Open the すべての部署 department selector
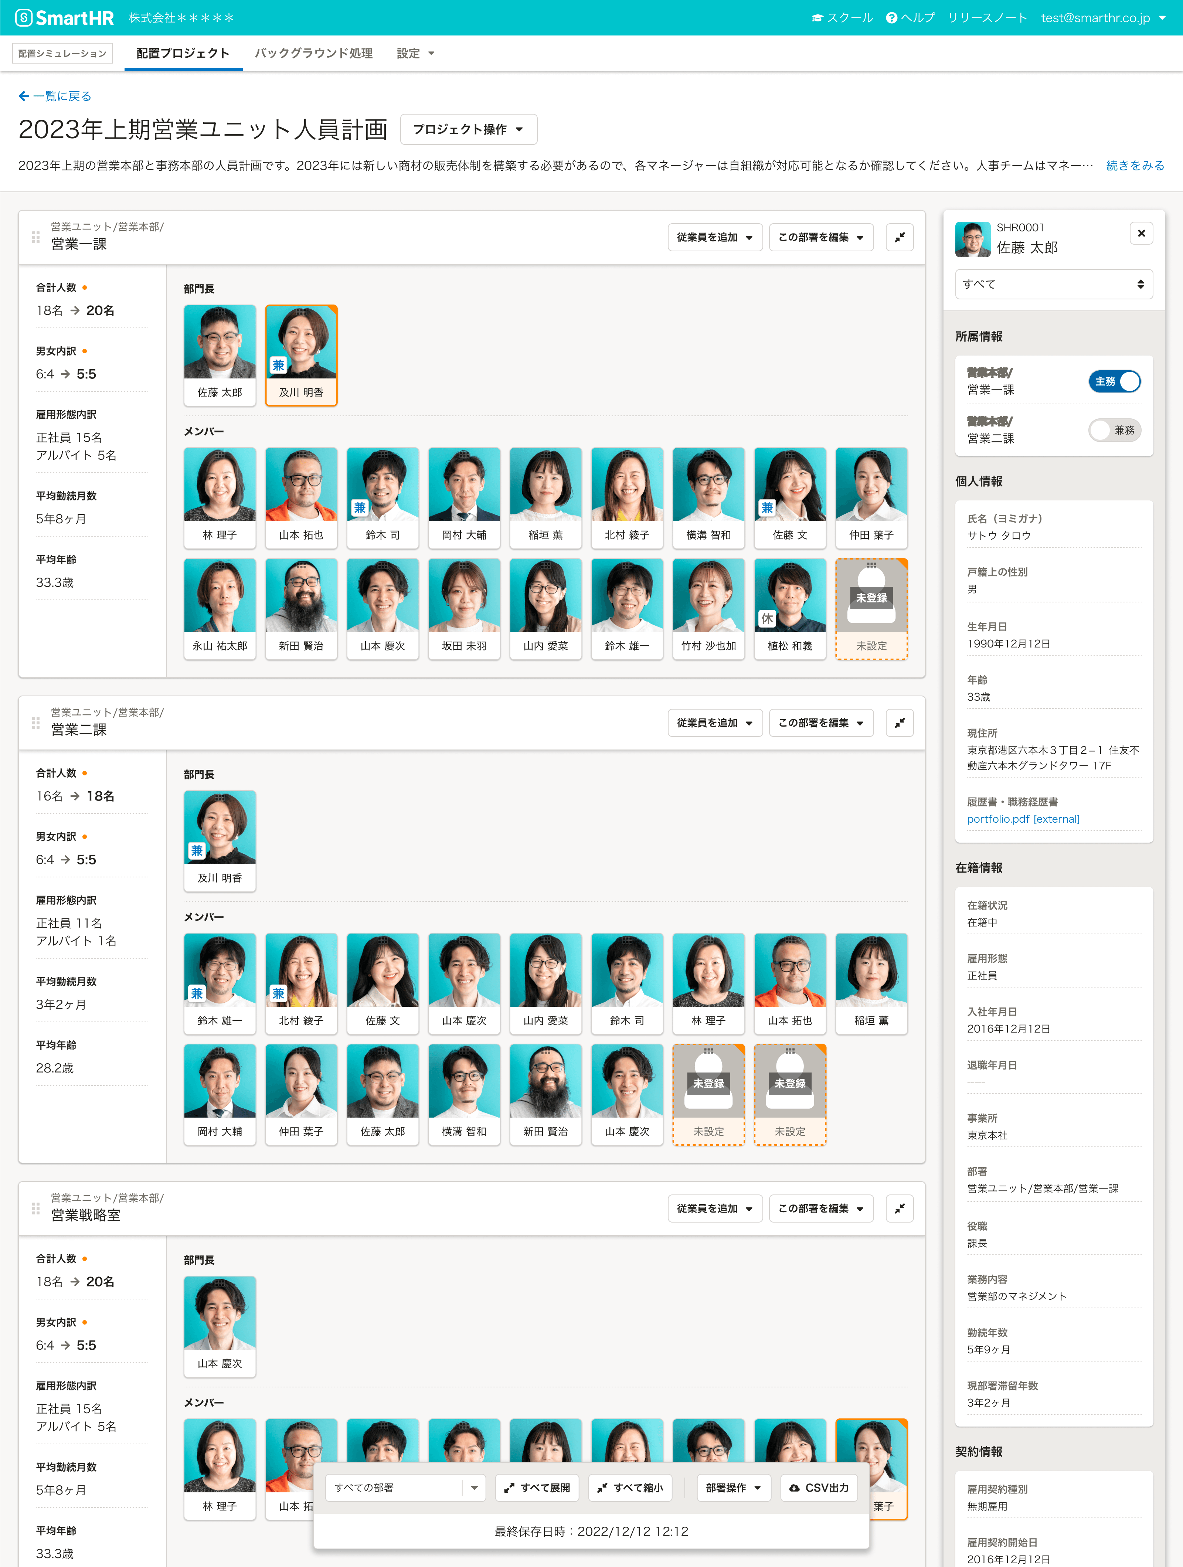 pos(404,1488)
